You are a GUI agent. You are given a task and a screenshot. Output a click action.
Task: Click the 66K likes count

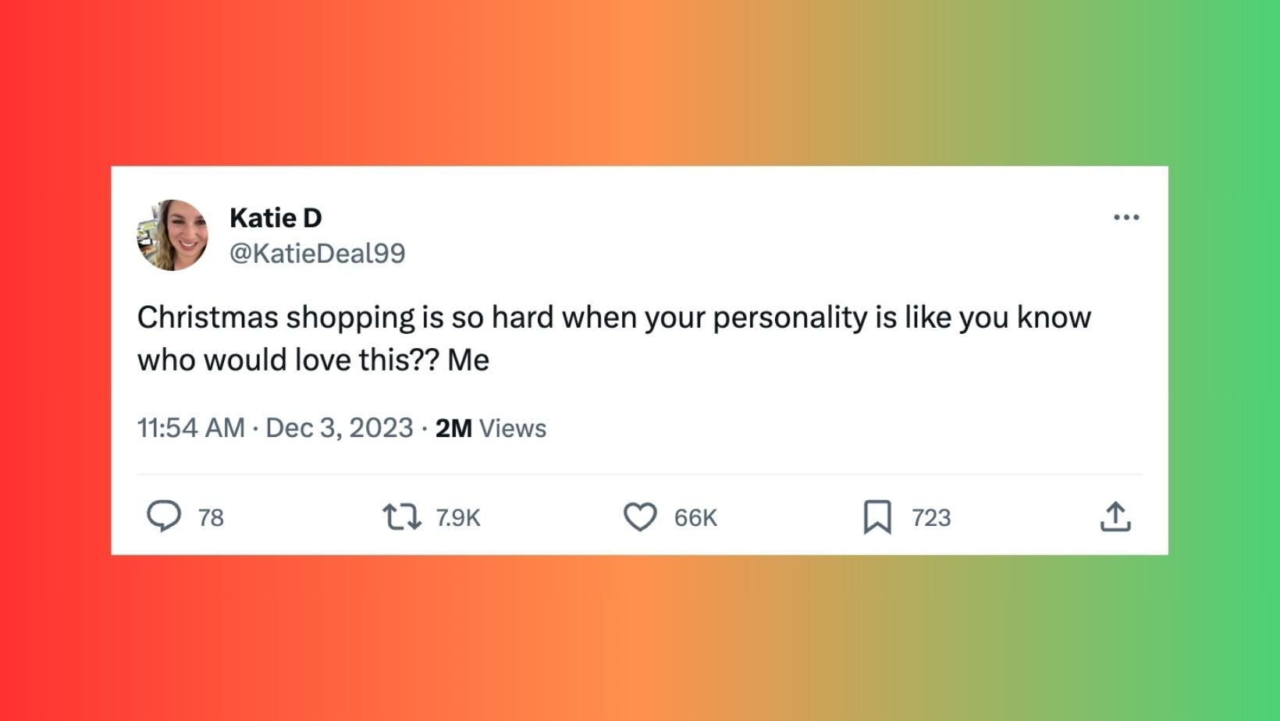[695, 517]
